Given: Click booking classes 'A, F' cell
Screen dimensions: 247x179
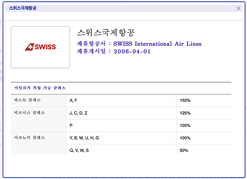Looking at the screenshot, I should click(121, 100).
